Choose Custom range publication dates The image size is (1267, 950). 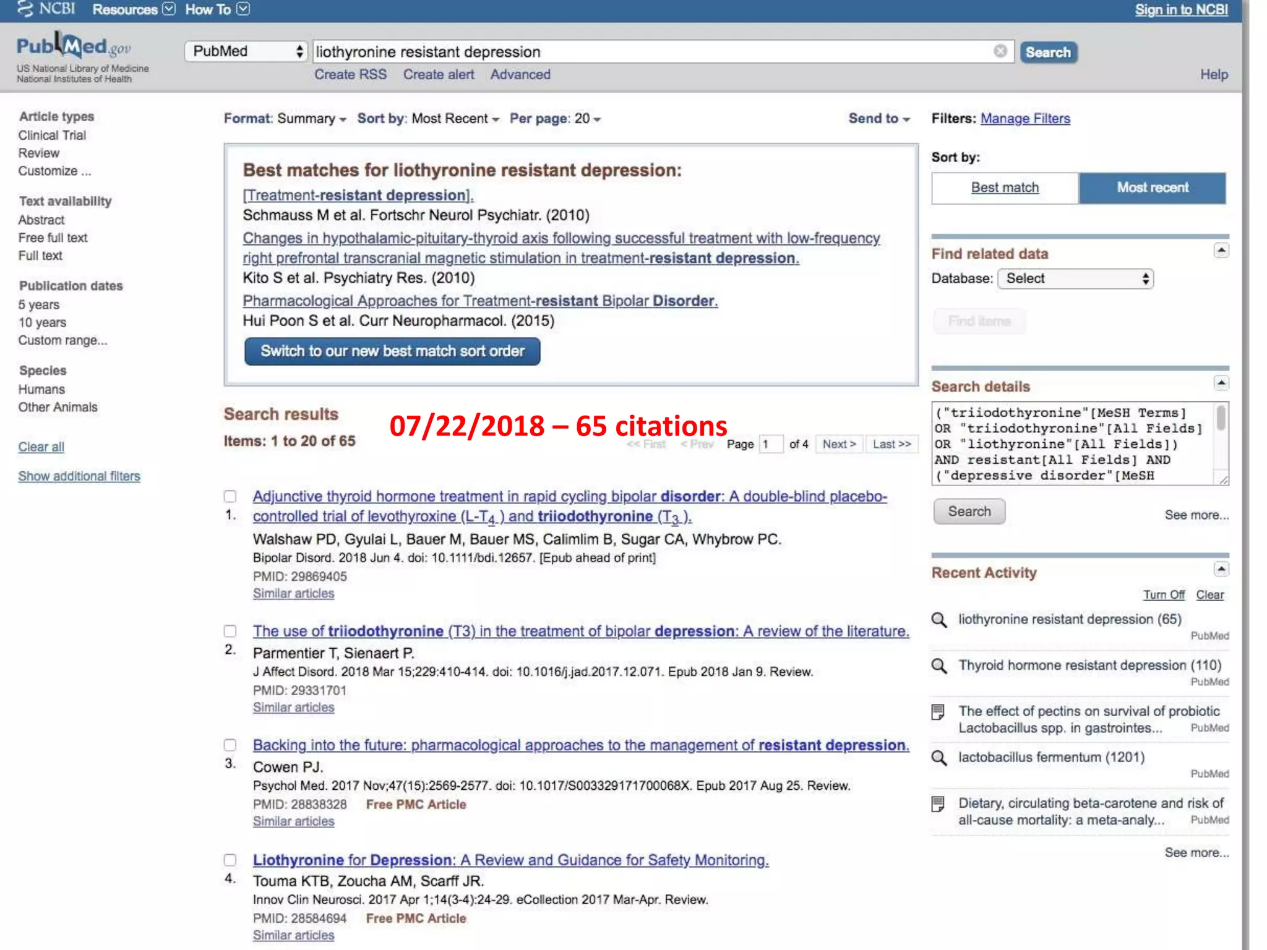pyautogui.click(x=62, y=341)
